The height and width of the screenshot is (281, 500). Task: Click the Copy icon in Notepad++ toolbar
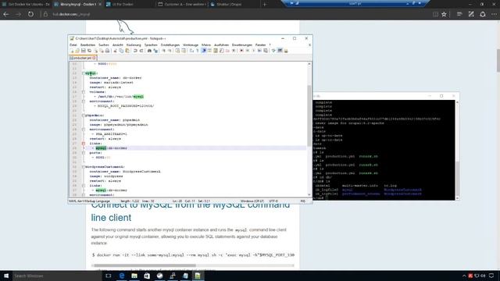[x=121, y=51]
